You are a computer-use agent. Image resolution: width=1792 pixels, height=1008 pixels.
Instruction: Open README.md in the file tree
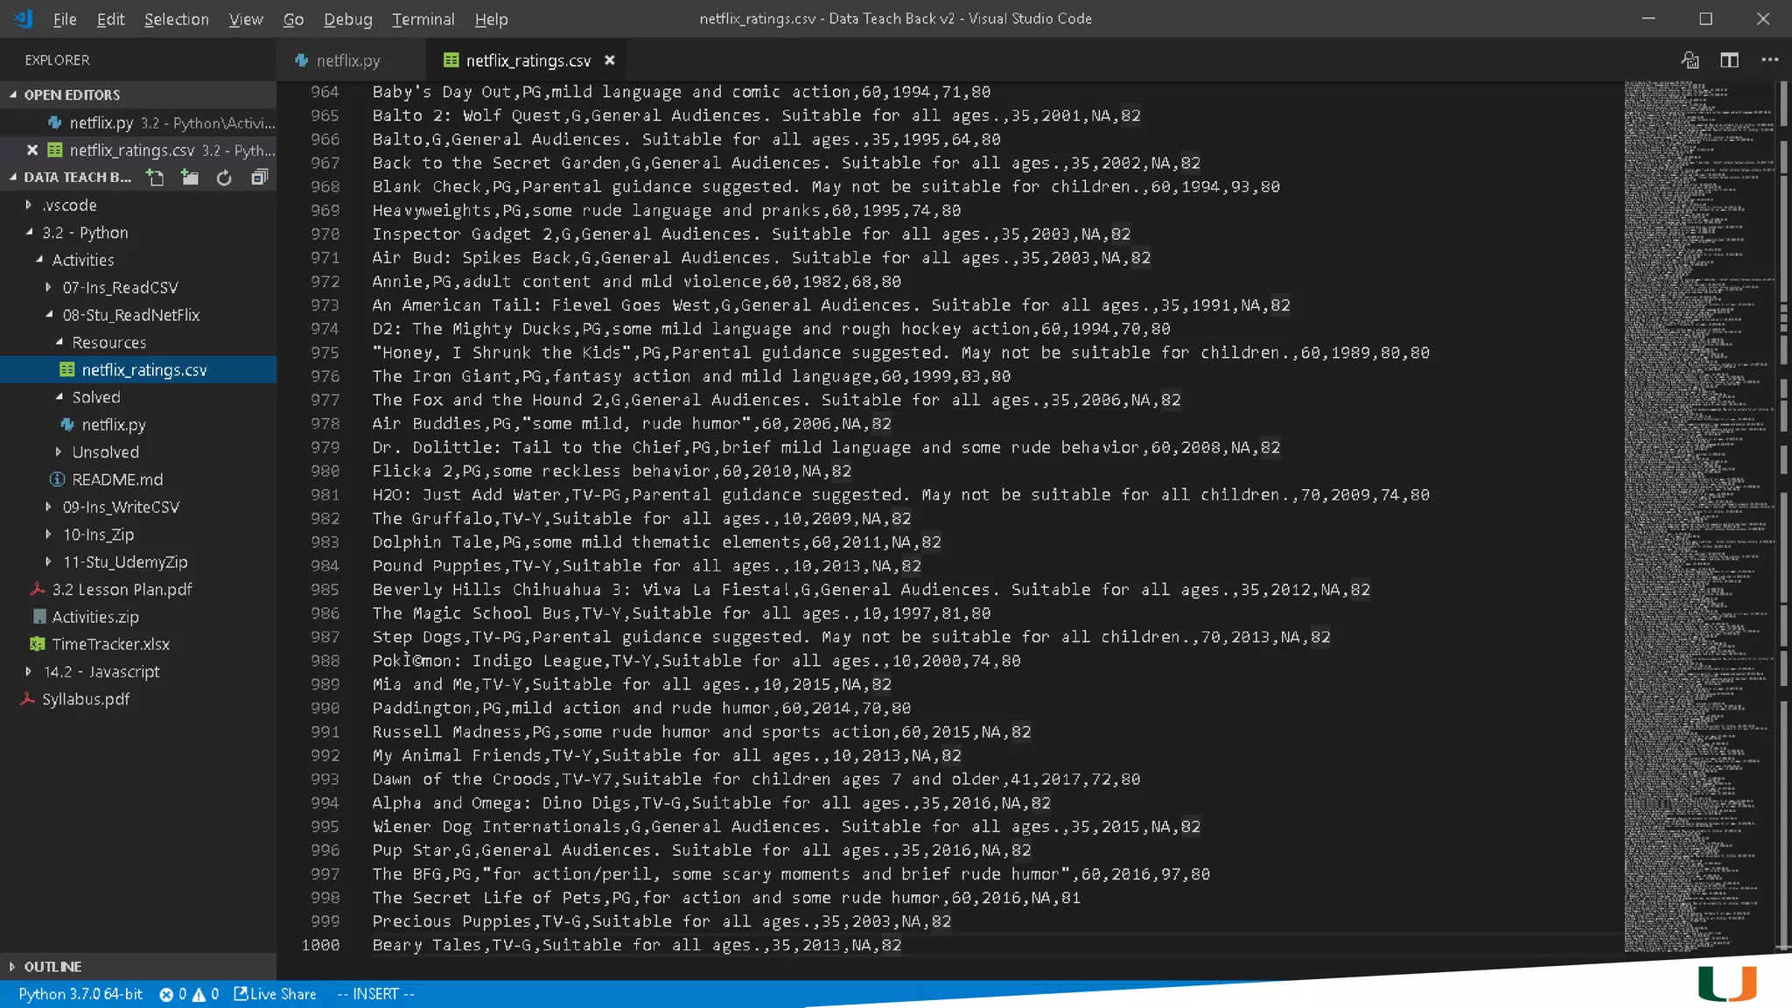(117, 479)
